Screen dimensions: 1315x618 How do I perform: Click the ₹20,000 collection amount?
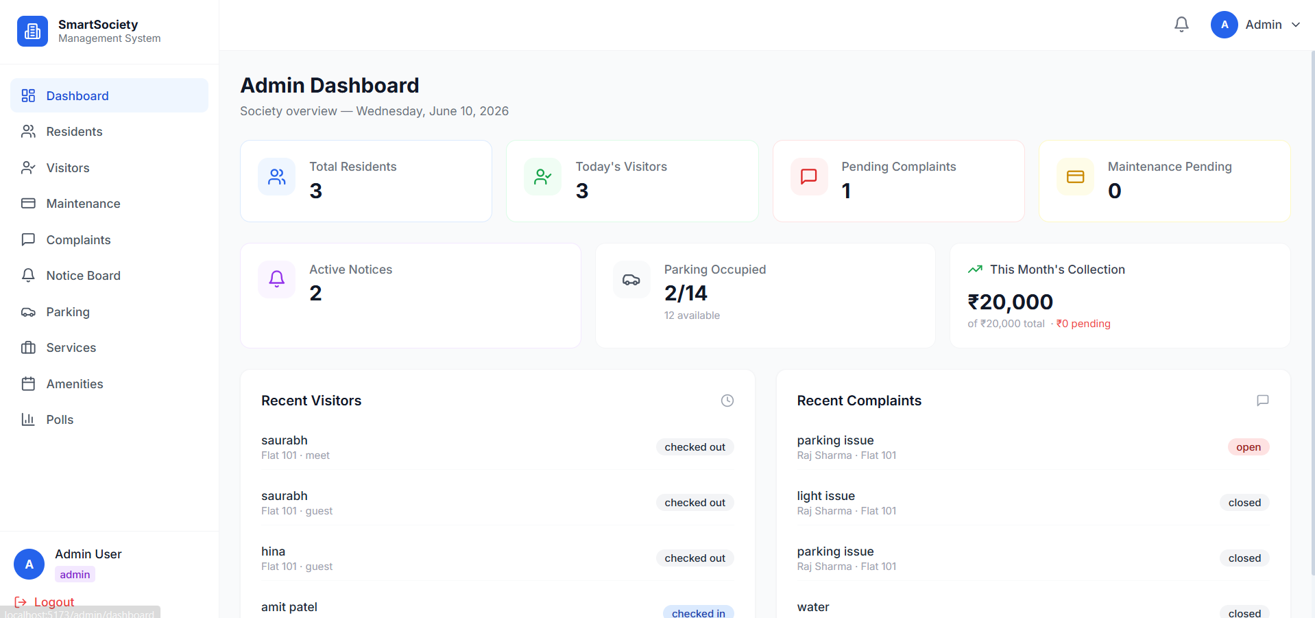point(1010,302)
